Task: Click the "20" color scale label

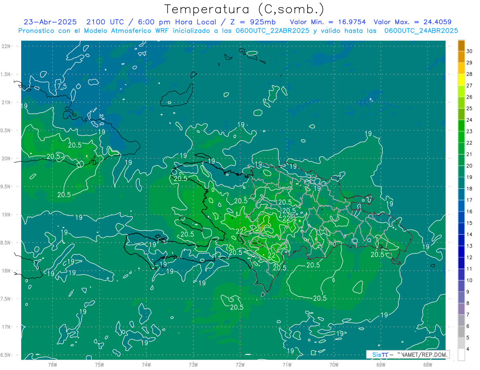Action: pos(470,166)
